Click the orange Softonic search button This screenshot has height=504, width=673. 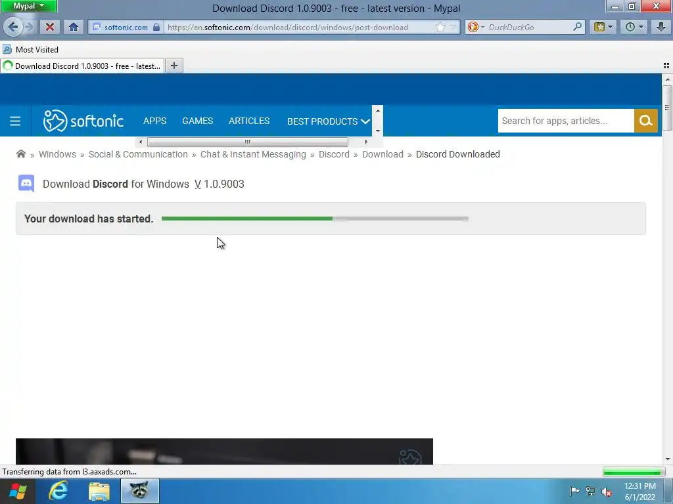645,121
